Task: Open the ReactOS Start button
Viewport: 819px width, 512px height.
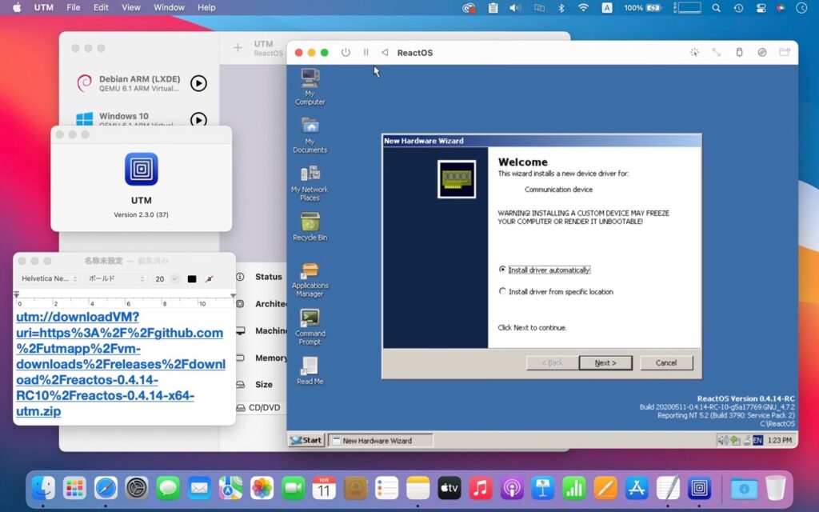Action: click(306, 440)
